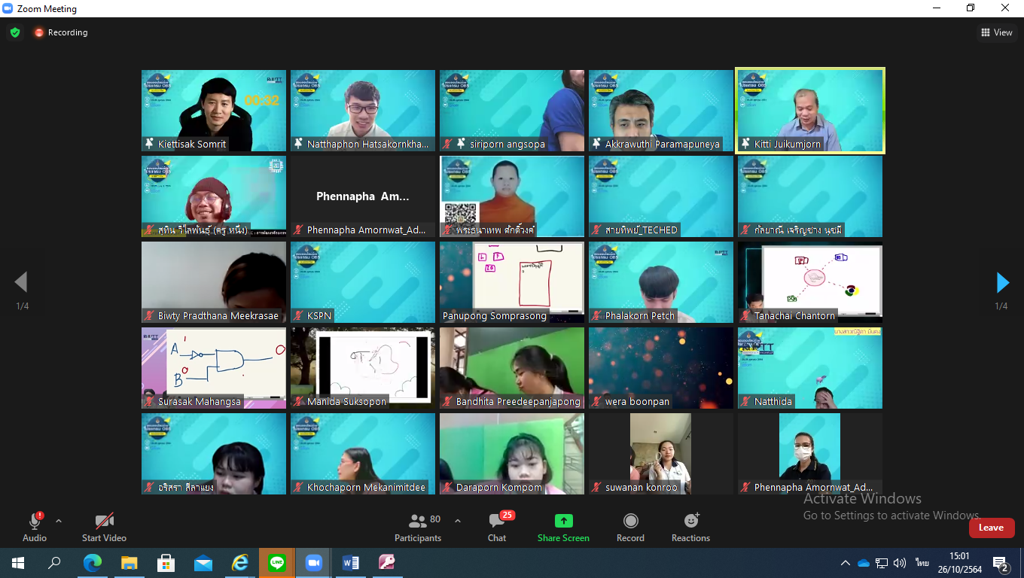The width and height of the screenshot is (1024, 578).
Task: Open File Explorer from taskbar
Action: click(x=130, y=563)
